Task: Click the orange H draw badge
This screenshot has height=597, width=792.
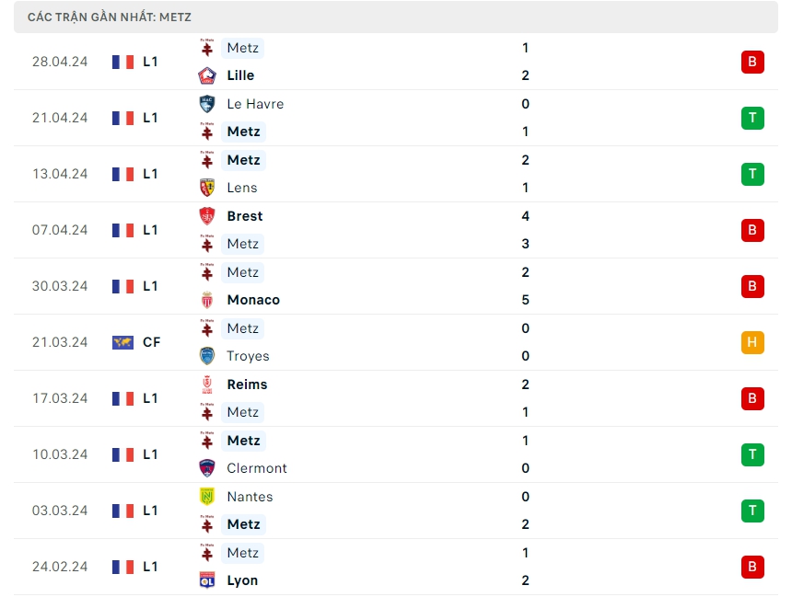Action: click(752, 342)
